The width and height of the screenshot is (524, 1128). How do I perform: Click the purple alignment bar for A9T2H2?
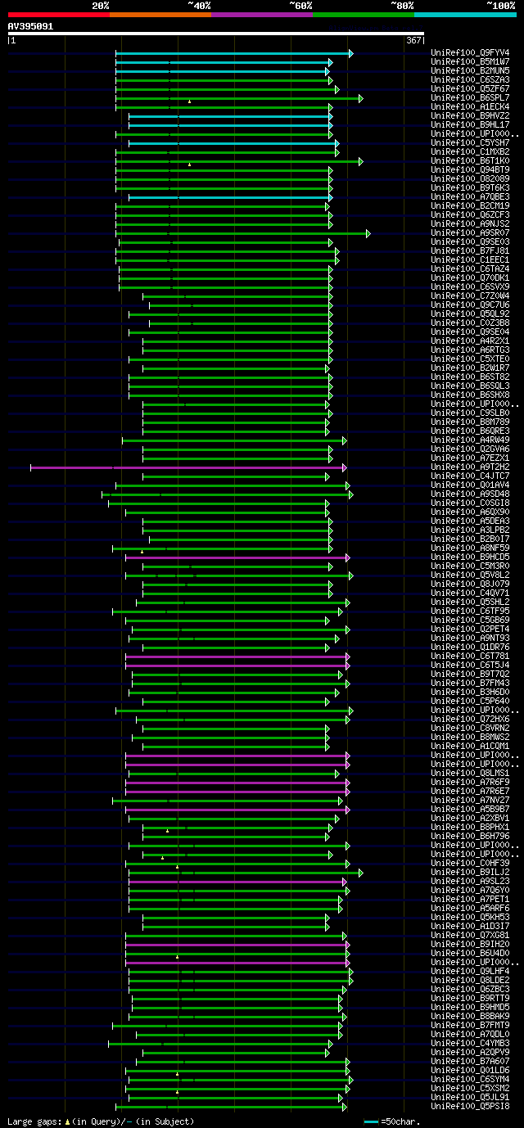(x=187, y=467)
